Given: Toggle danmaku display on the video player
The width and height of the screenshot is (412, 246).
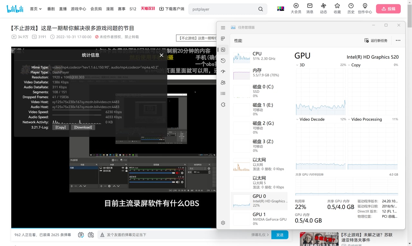Looking at the screenshot, I should tap(81, 235).
